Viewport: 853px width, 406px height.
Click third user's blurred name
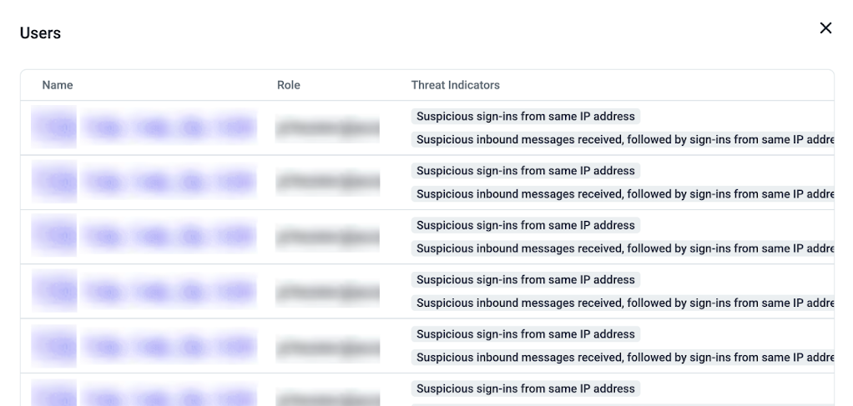(x=169, y=236)
